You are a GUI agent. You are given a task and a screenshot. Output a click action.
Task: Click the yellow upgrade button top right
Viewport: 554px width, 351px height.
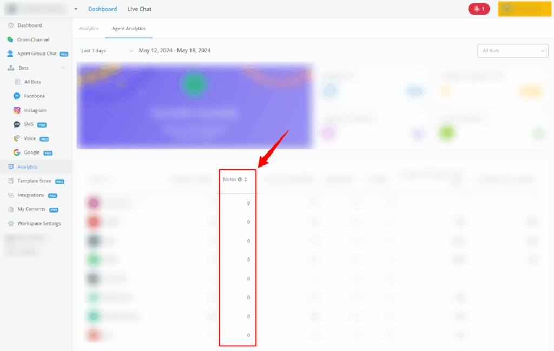[524, 9]
